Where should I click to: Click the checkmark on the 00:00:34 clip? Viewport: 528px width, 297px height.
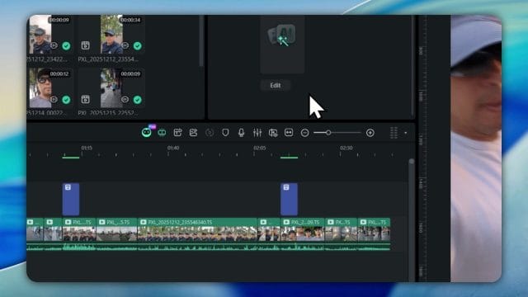pos(138,46)
